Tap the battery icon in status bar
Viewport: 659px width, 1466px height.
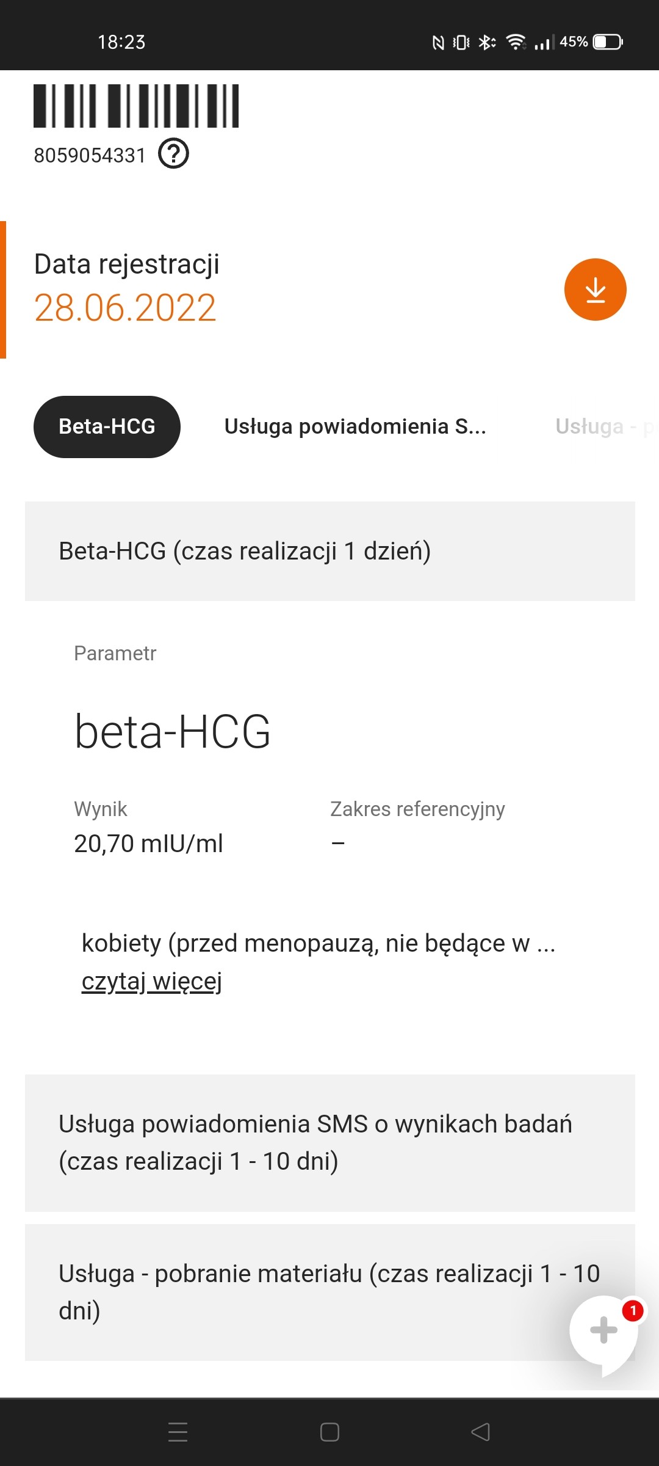(608, 42)
